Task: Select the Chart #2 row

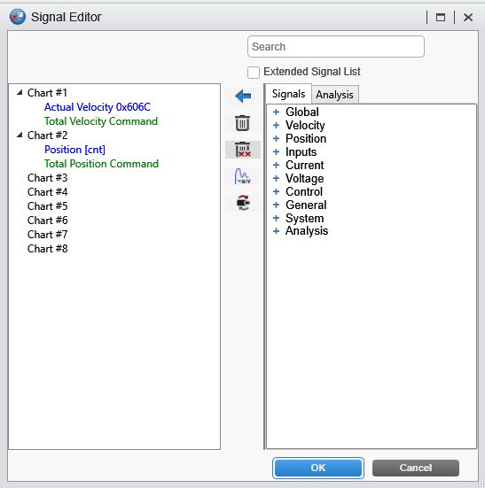Action: [47, 136]
